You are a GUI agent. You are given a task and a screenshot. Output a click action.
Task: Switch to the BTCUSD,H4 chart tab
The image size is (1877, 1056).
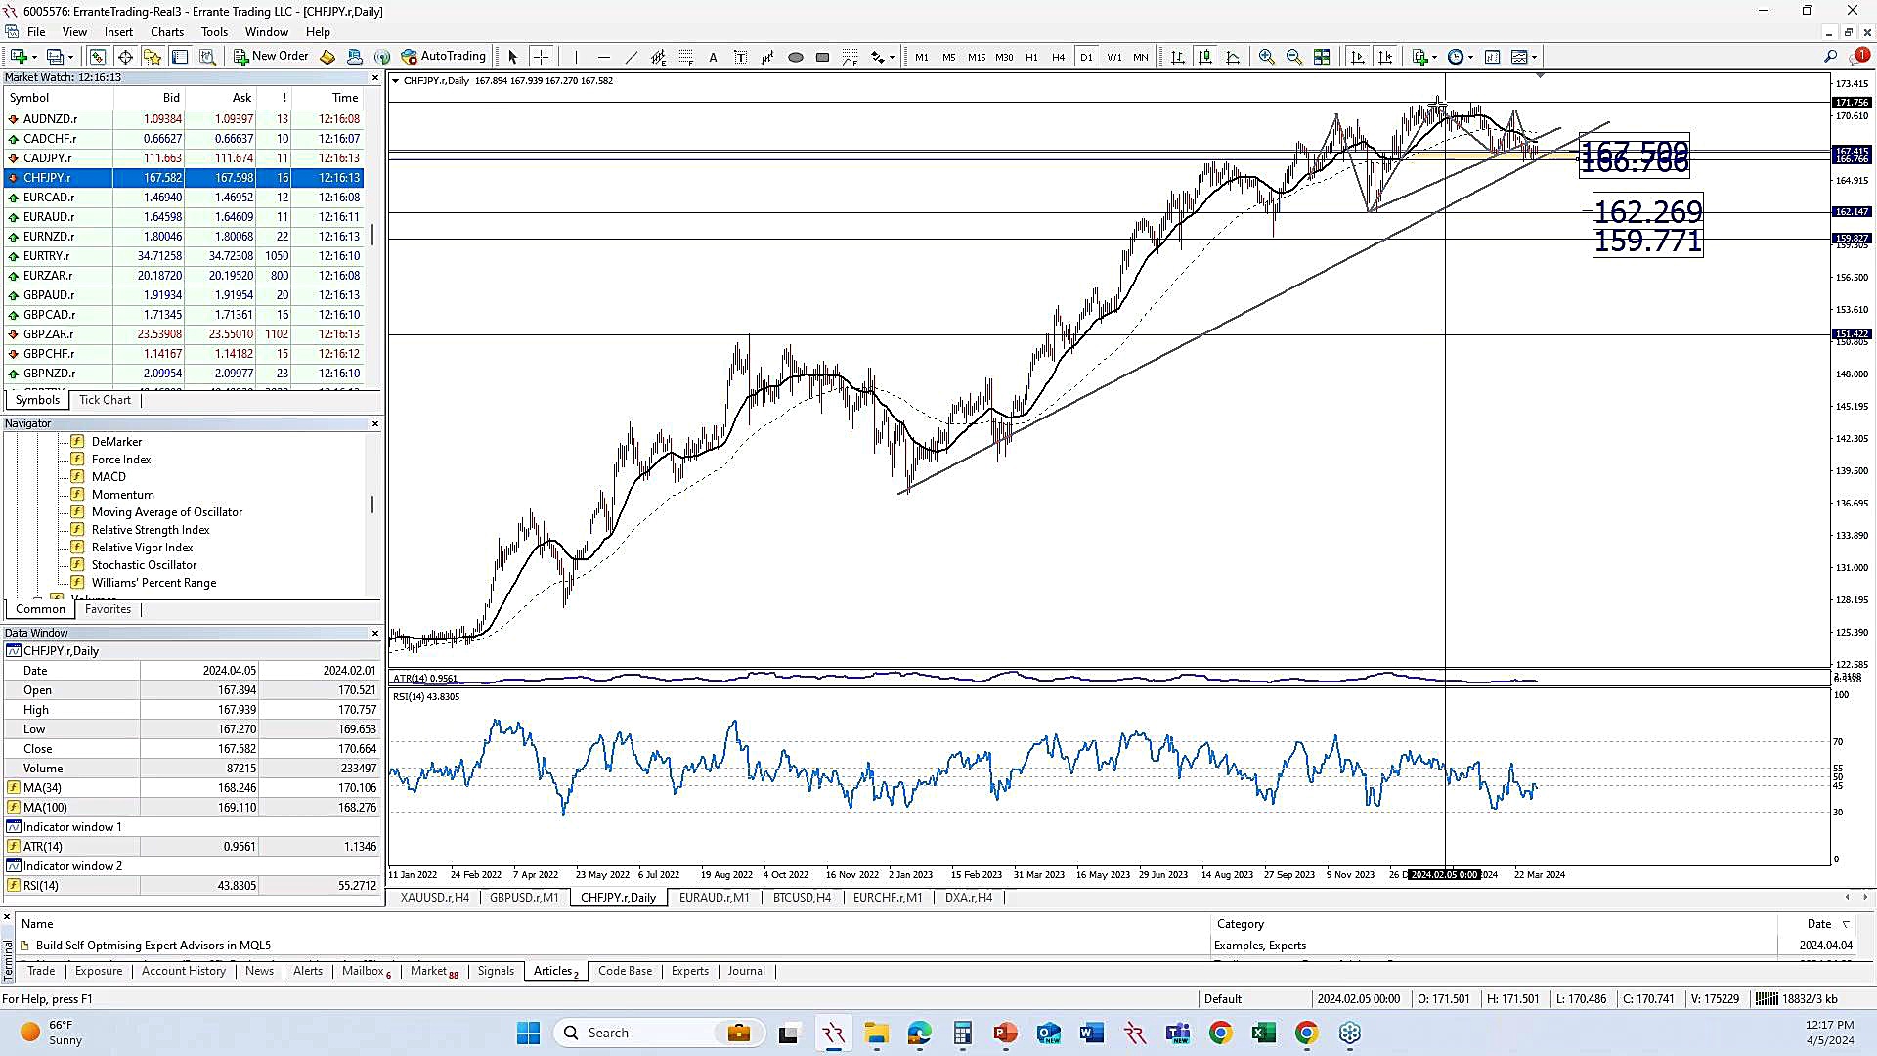pos(802,898)
